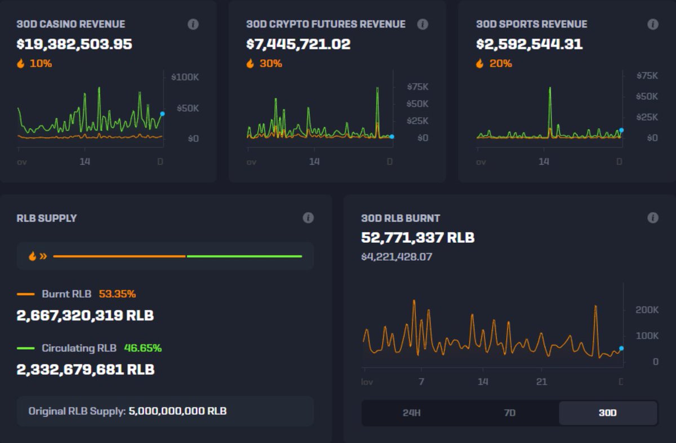
Task: Click the day 7 tick on burnt chart
Action: tap(421, 382)
